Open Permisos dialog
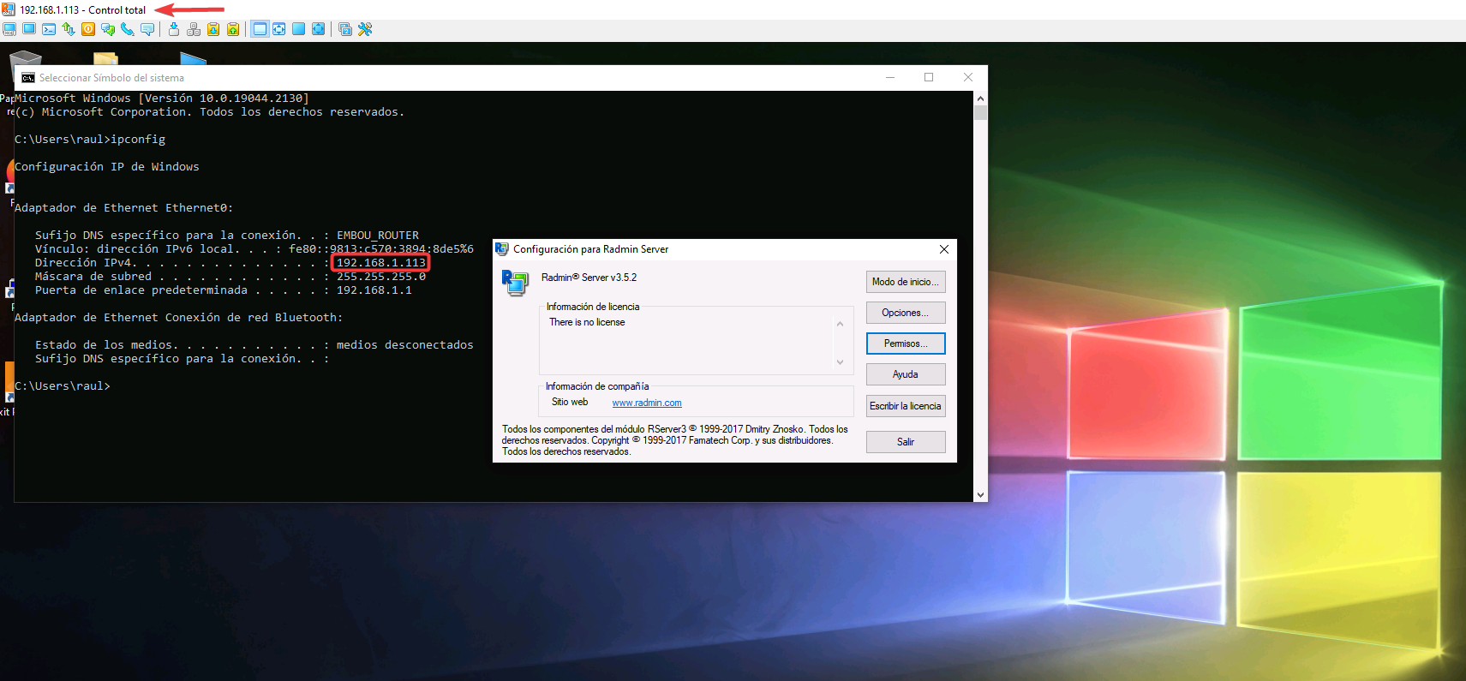This screenshot has width=1466, height=681. coord(905,343)
